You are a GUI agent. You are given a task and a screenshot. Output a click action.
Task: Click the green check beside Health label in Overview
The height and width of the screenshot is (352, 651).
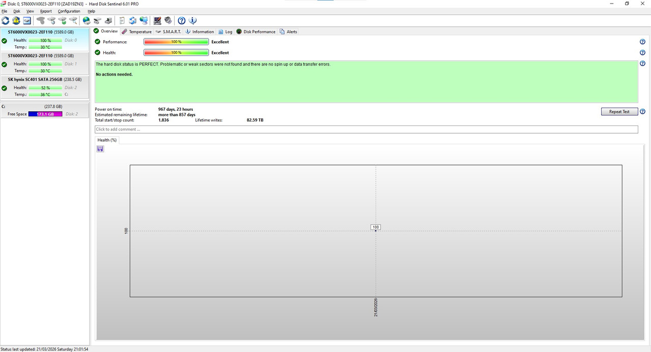[x=98, y=52]
